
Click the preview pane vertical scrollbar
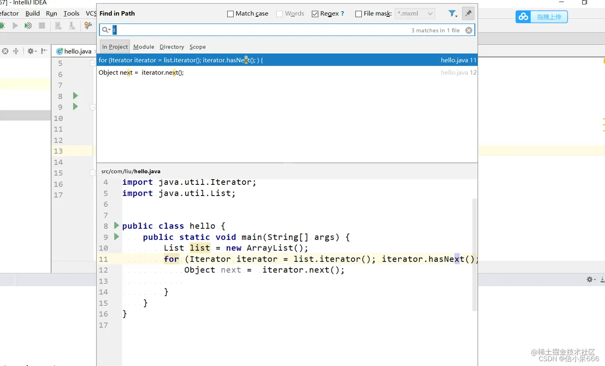(475, 254)
